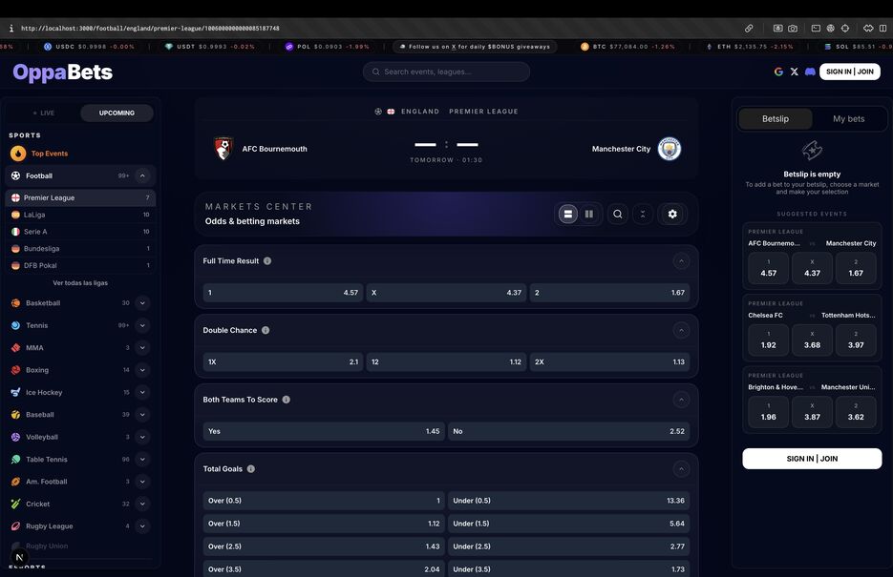Screen dimensions: 893x577
Task: Select Both Teams To Score Yes odds
Action: pos(324,431)
